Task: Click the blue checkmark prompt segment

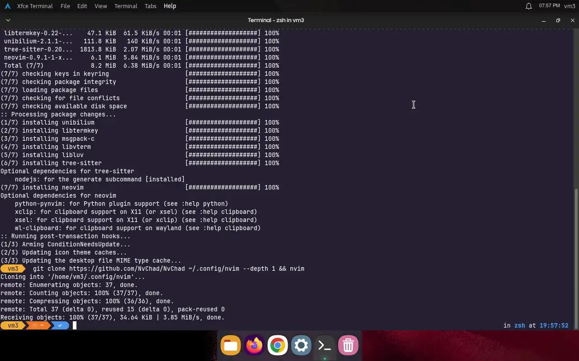Action: coord(60,325)
